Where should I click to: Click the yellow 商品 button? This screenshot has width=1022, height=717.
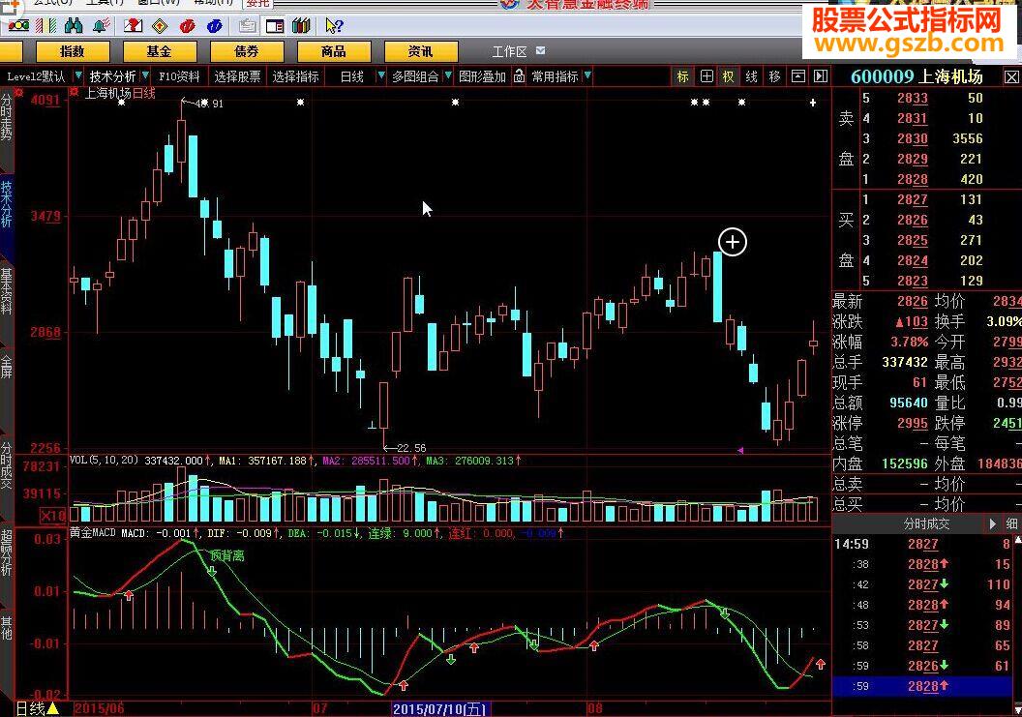coord(334,51)
